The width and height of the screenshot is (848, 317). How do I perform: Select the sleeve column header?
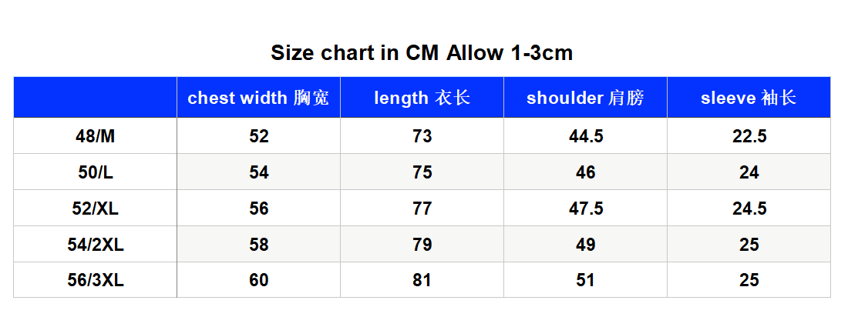point(749,98)
